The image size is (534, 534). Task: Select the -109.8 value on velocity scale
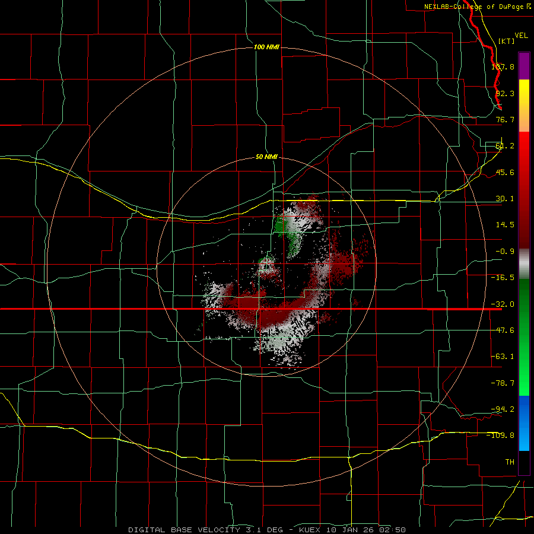click(501, 436)
